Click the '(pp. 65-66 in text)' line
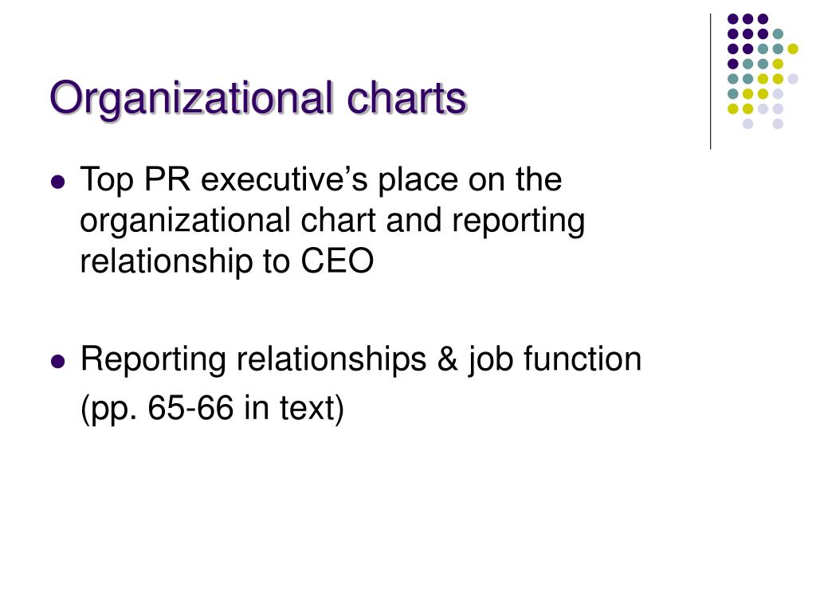 coord(212,408)
